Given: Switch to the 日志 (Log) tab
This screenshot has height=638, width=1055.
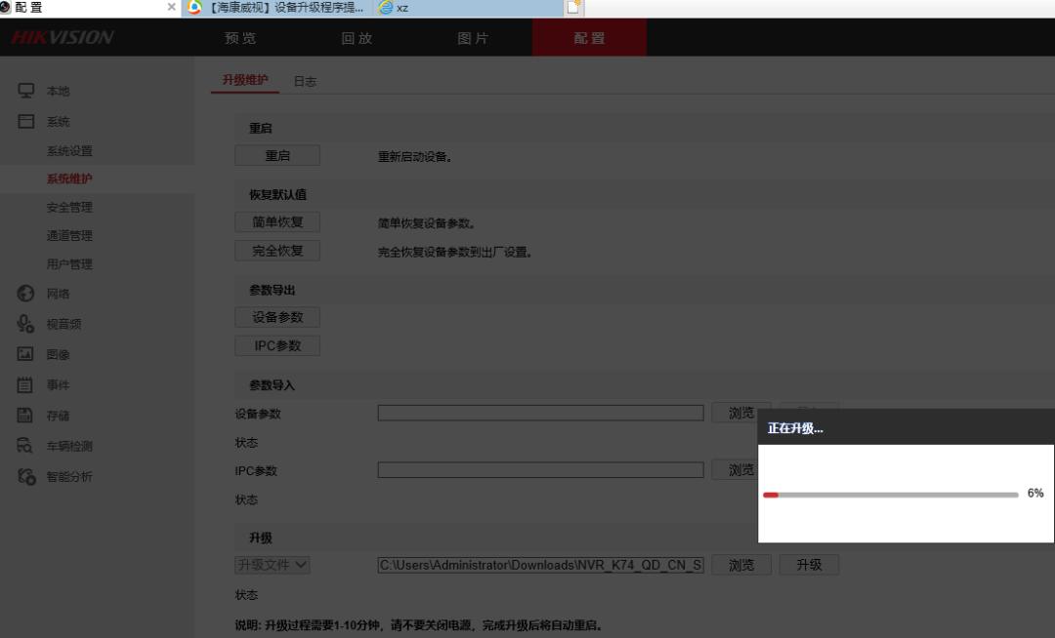Looking at the screenshot, I should (x=306, y=81).
